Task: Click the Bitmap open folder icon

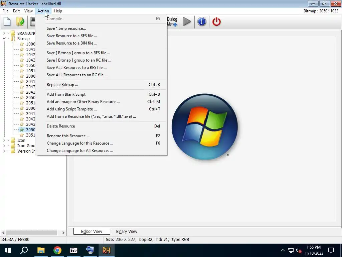Action: (x=13, y=39)
